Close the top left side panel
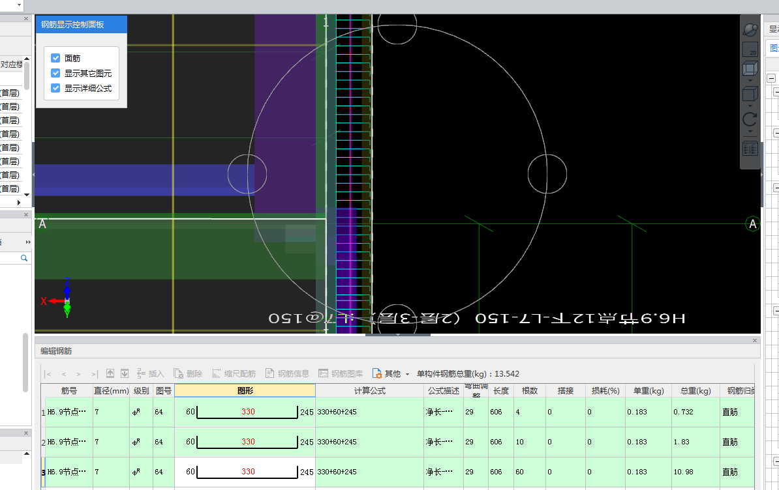 26,18
